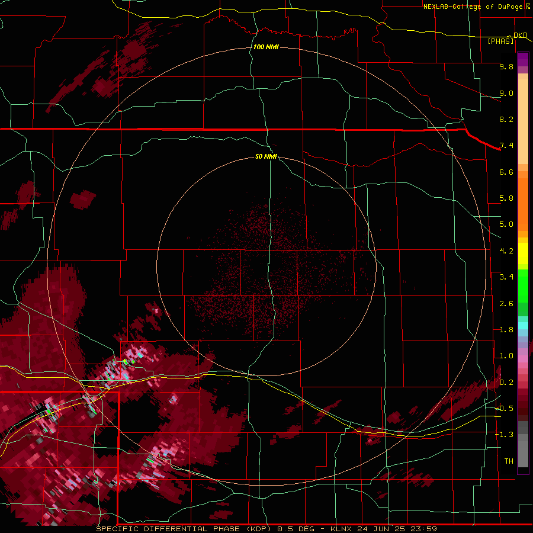Screen dimensions: 533x533
Task: Click the 9.8 scale value
Action: (506, 66)
